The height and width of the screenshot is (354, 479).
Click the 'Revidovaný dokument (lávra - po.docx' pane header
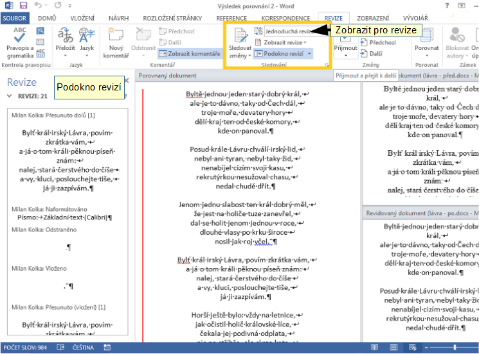pyautogui.click(x=421, y=213)
